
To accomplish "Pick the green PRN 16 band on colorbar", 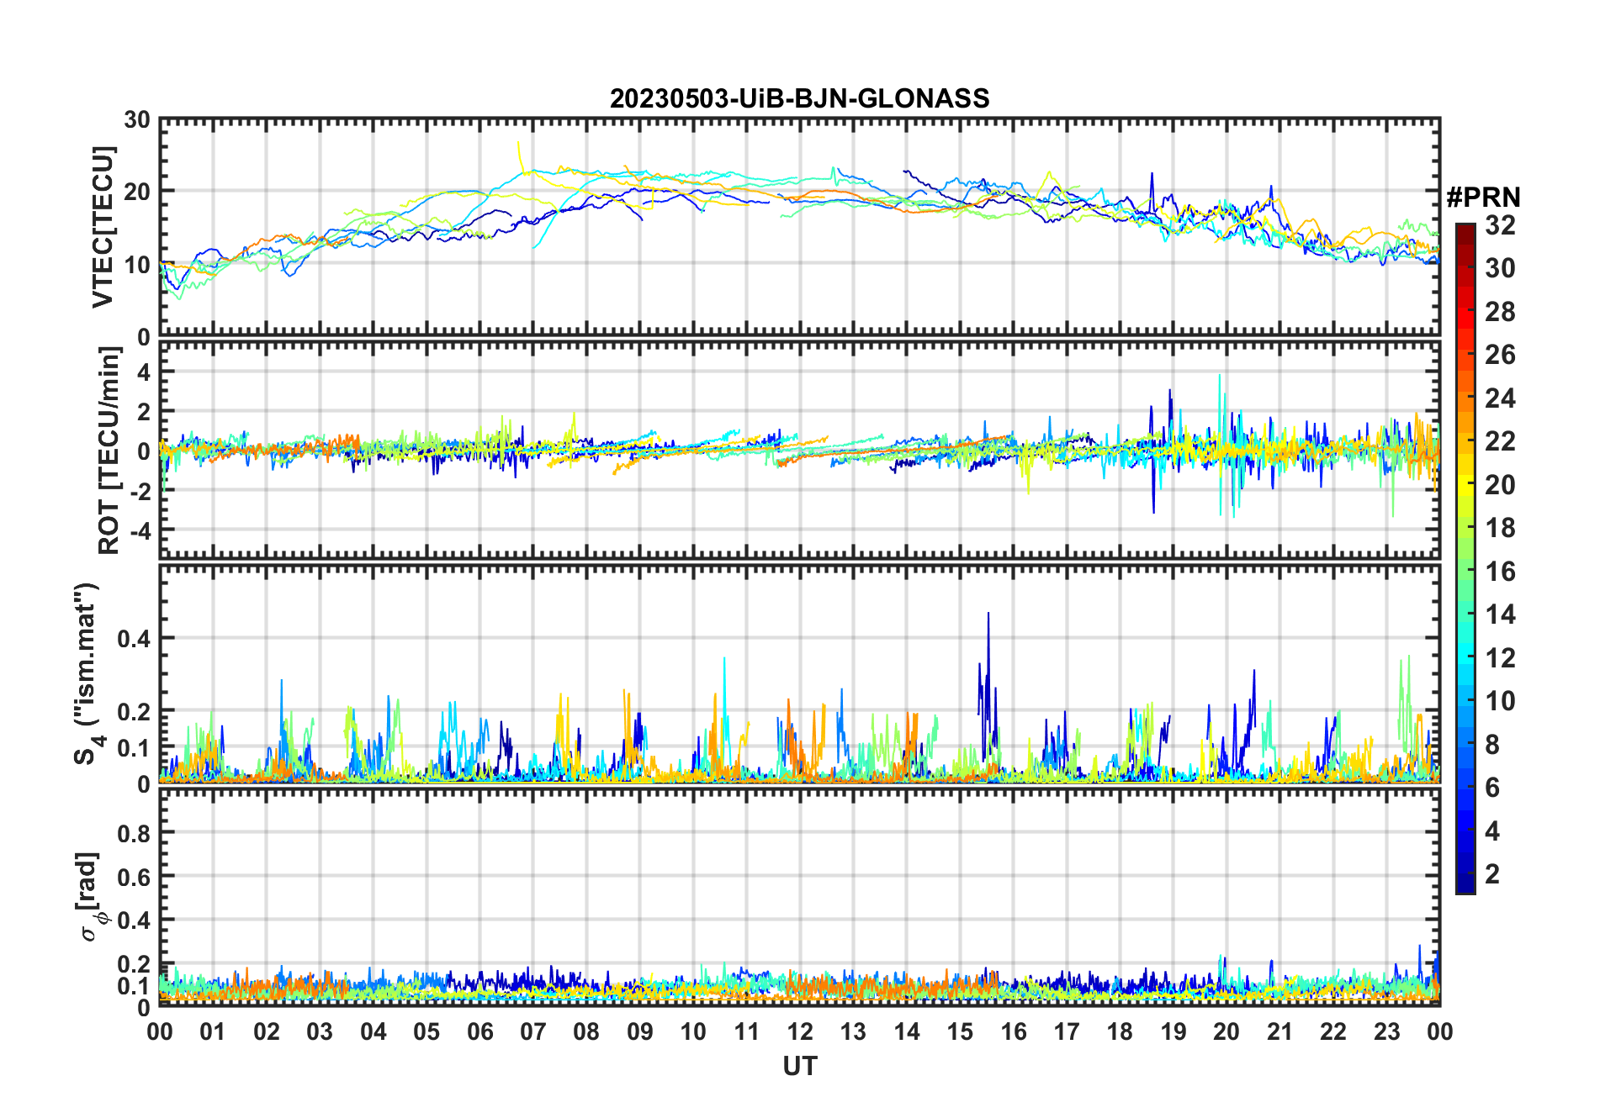I will 1465,572.
